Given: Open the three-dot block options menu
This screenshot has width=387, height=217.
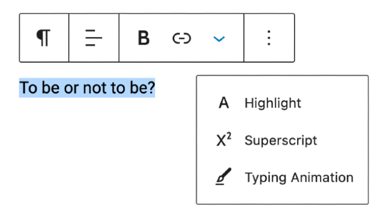Looking at the screenshot, I should click(269, 38).
